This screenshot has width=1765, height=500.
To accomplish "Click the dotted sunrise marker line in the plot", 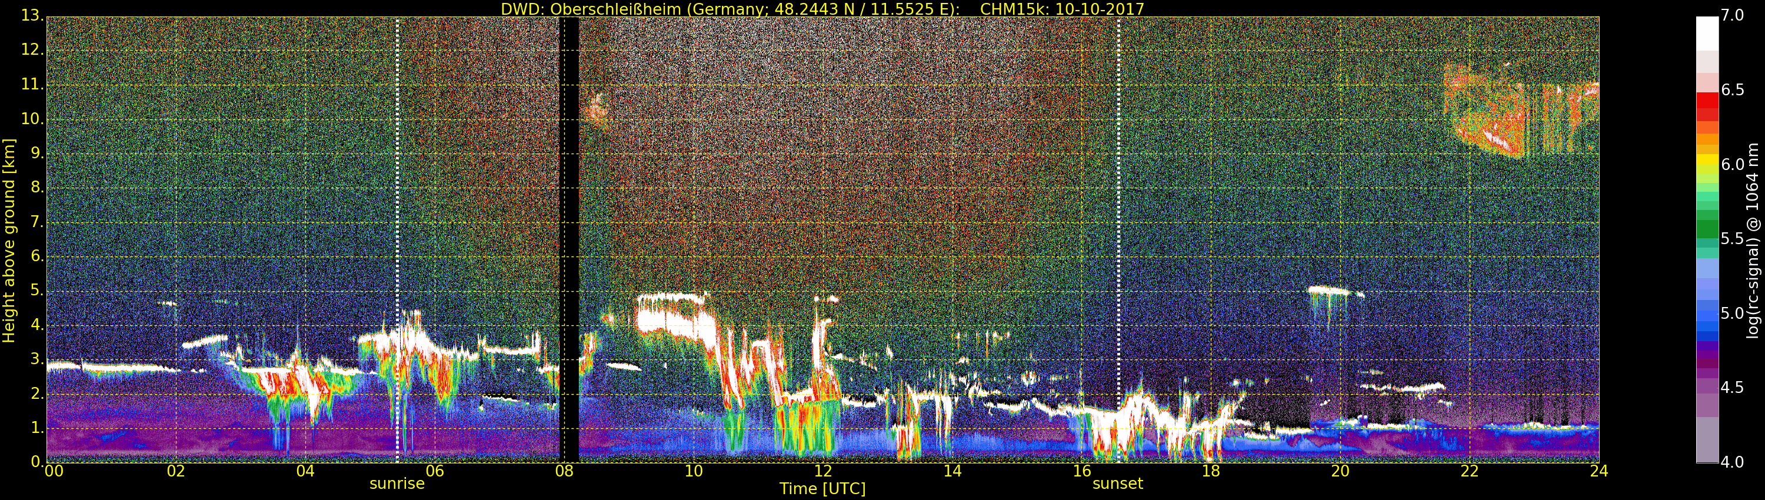I will click(x=397, y=240).
